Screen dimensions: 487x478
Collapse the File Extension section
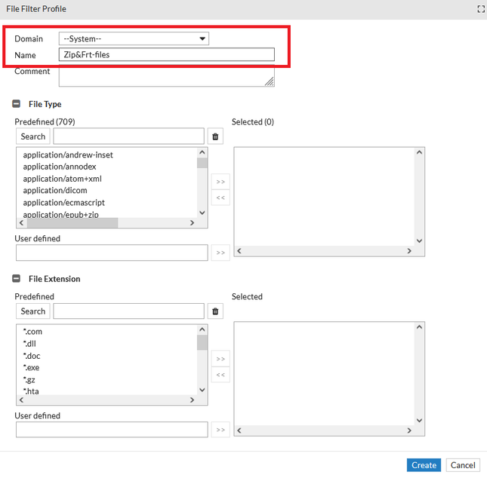(x=17, y=279)
